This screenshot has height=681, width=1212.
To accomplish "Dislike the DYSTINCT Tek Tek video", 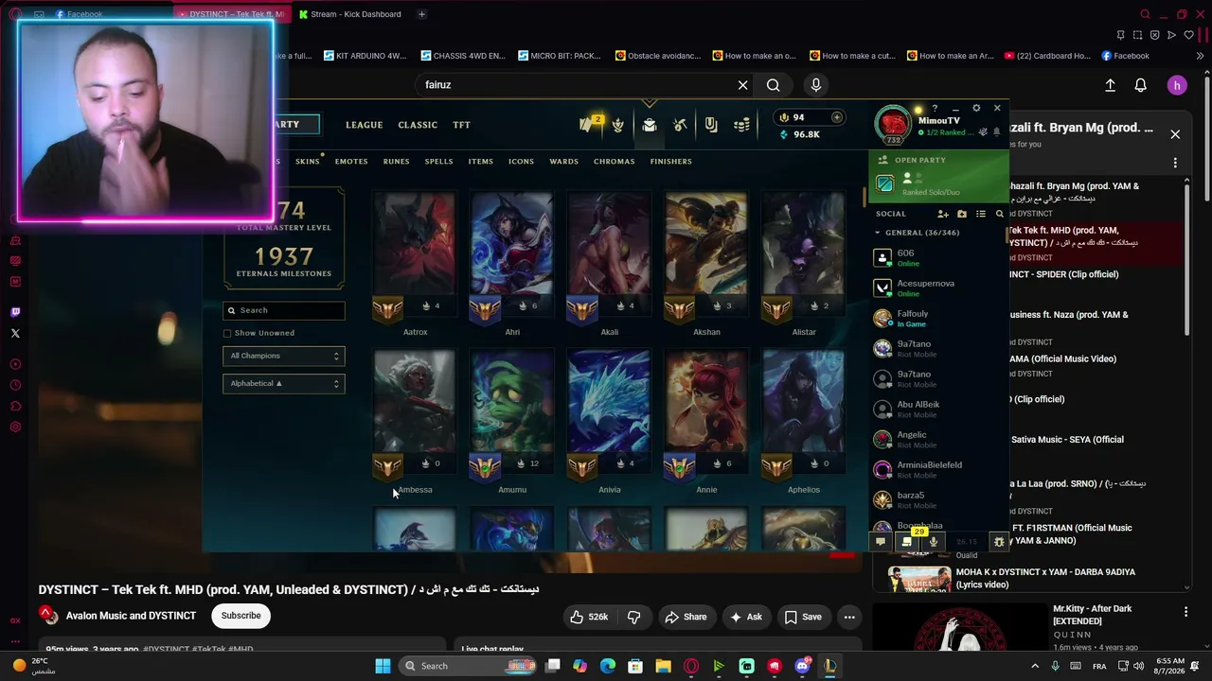I will (x=634, y=617).
